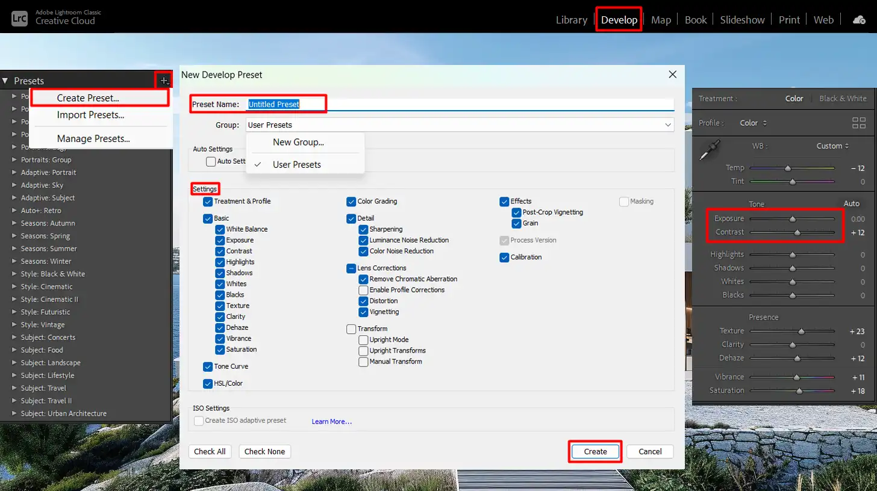This screenshot has height=491, width=877.
Task: Expand the Subject: Food preset folder
Action: [14, 350]
